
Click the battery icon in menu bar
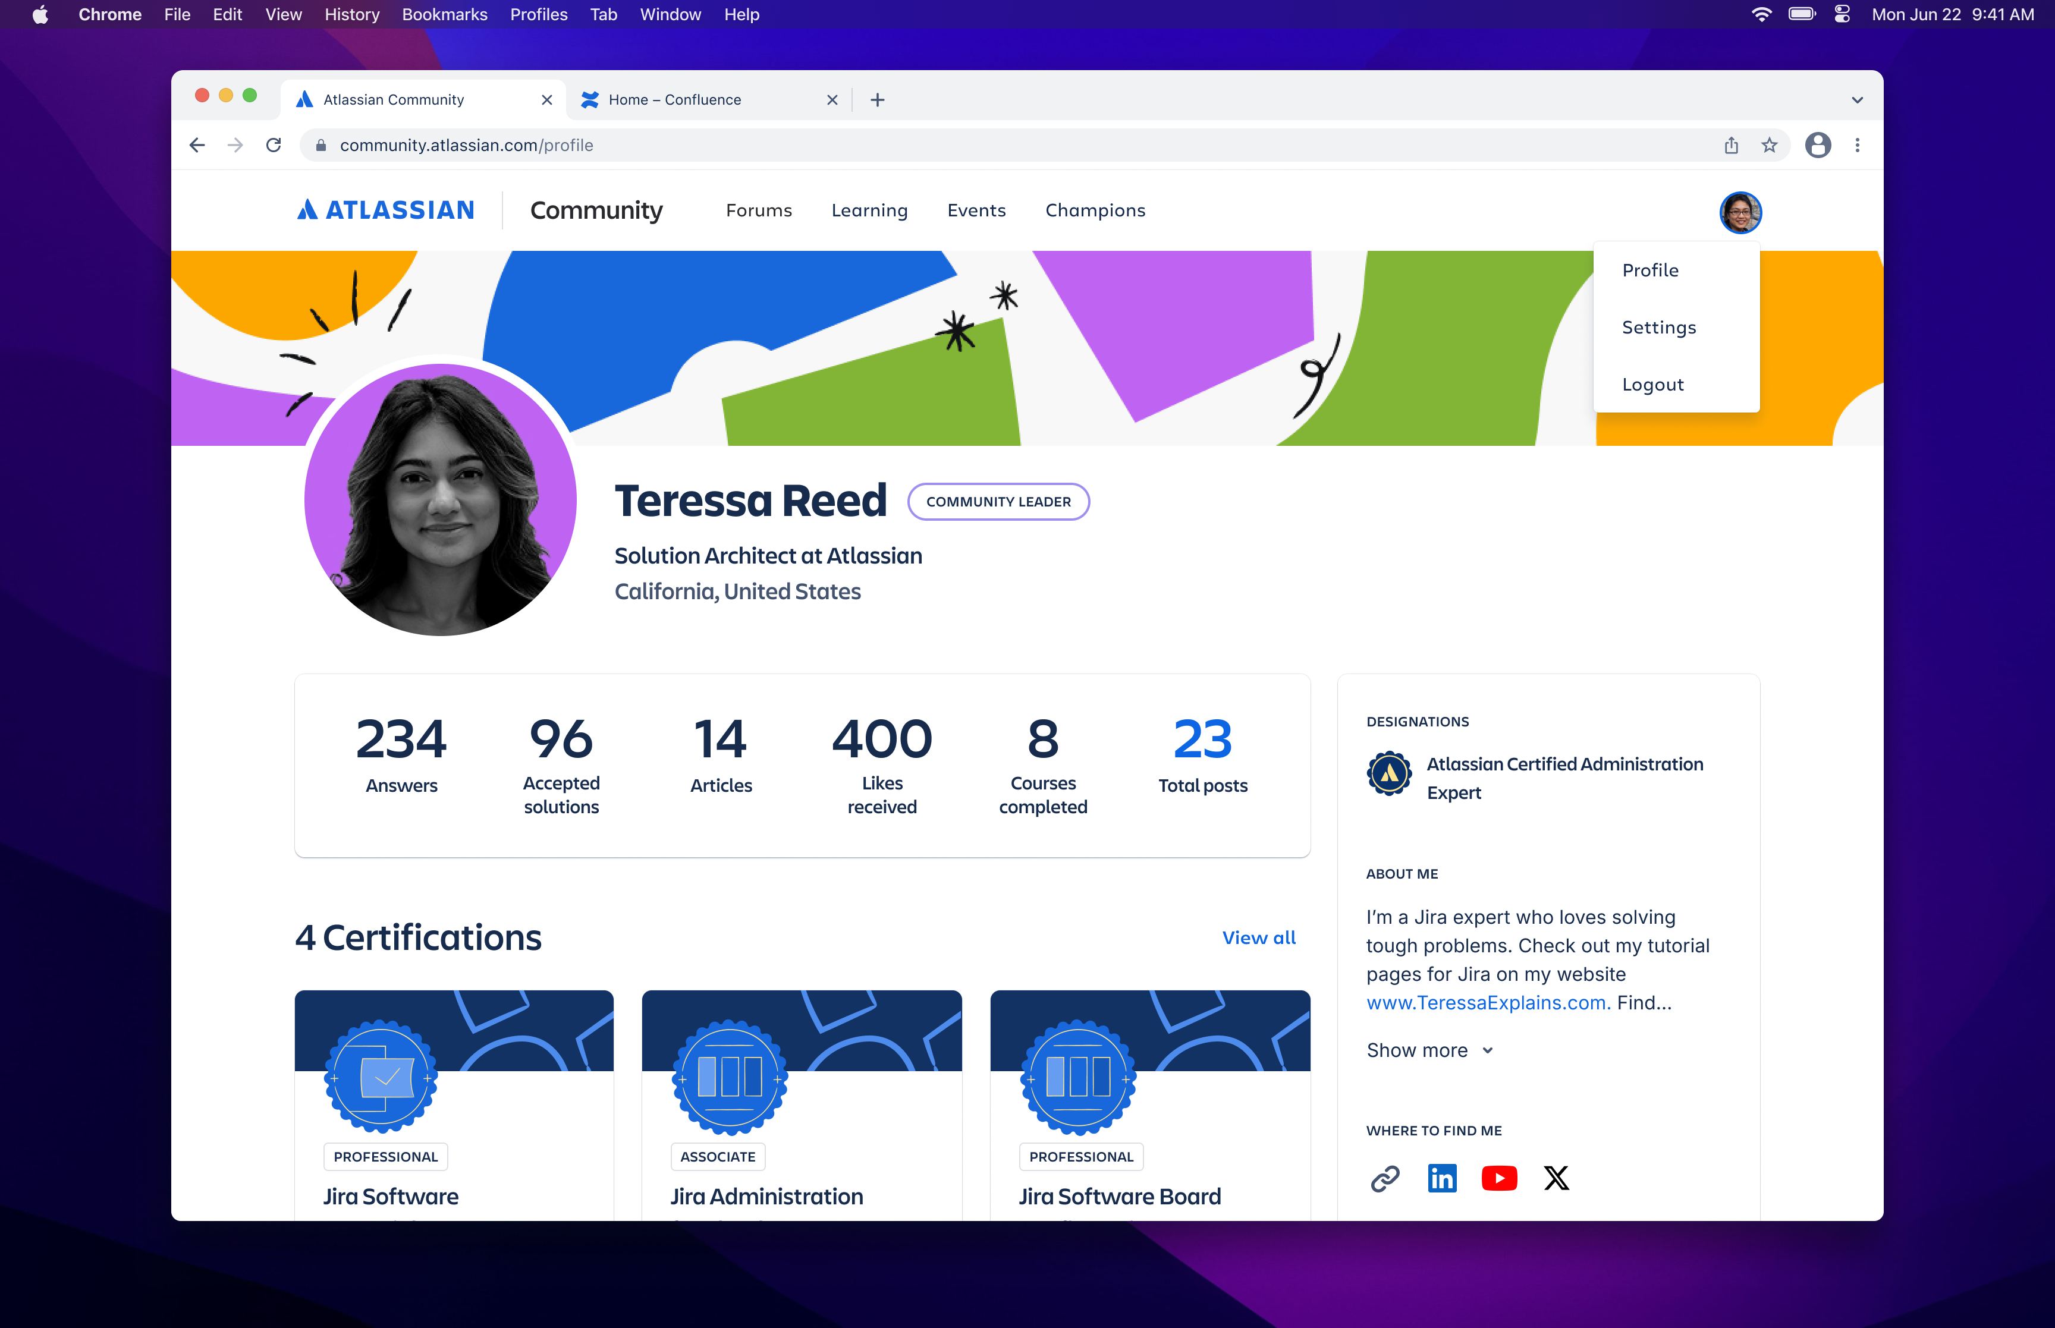(x=1802, y=15)
